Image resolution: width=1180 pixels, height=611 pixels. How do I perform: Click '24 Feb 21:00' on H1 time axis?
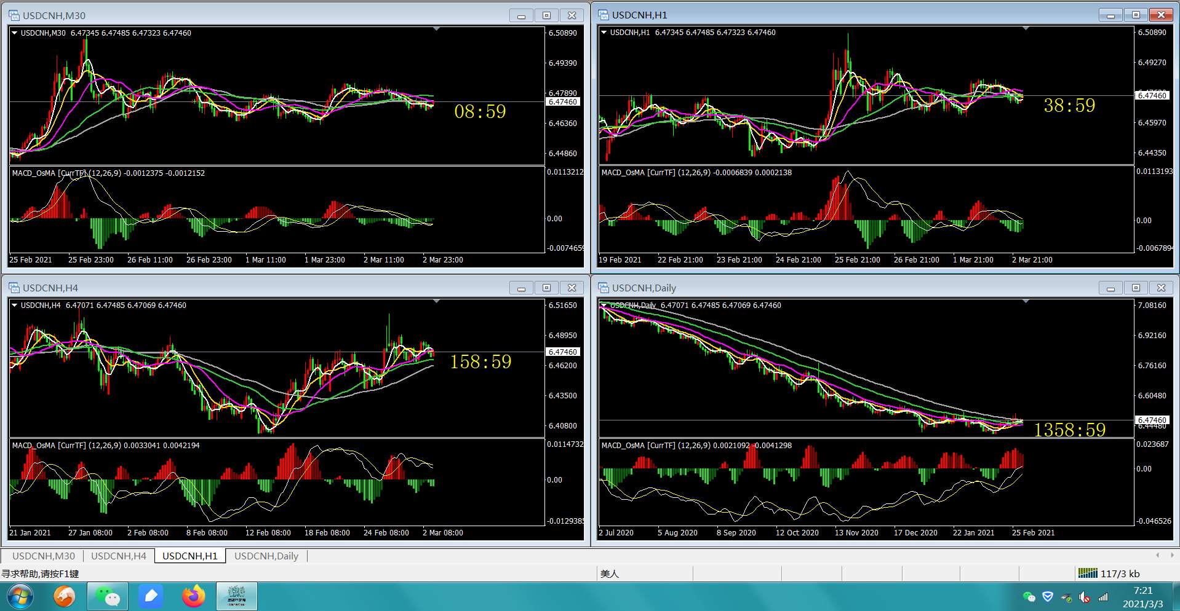click(798, 260)
